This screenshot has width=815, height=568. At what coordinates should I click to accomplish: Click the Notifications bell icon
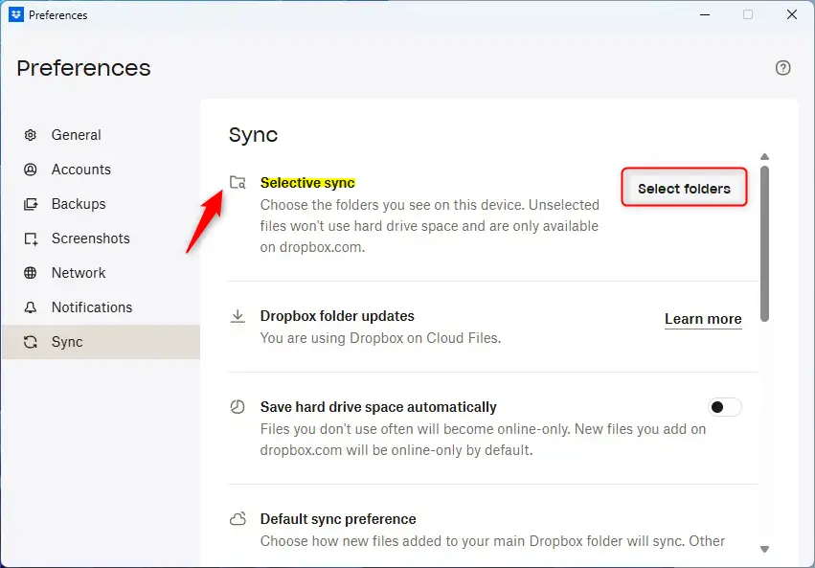click(31, 307)
